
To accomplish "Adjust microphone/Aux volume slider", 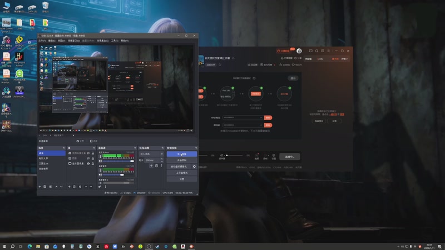I will coord(118,161).
